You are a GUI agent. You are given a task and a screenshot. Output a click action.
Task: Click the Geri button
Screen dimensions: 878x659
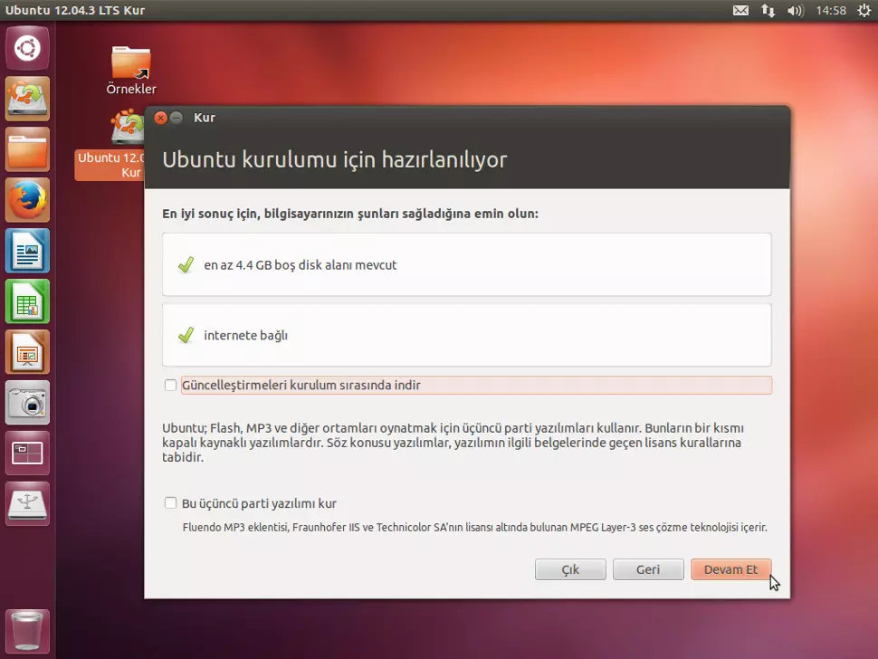click(648, 568)
